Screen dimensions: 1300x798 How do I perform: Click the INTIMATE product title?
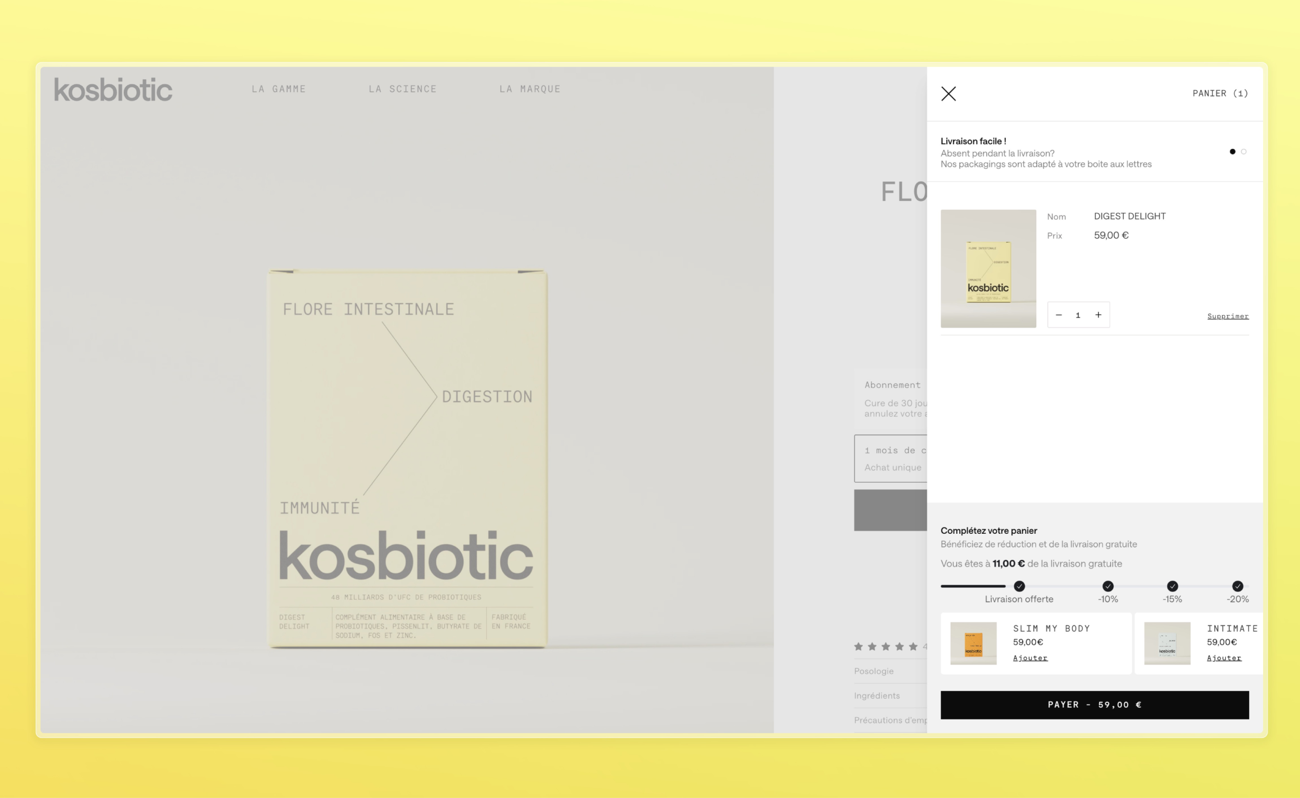click(1232, 628)
